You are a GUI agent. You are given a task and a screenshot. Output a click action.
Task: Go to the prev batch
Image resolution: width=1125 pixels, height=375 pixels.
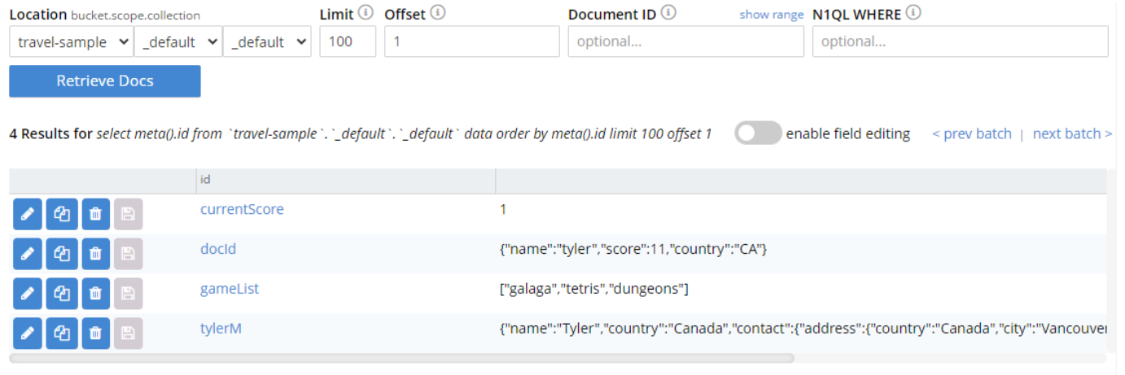(972, 133)
